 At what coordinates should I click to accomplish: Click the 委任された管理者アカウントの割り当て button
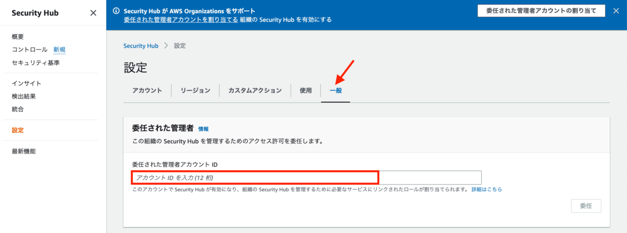tap(541, 11)
